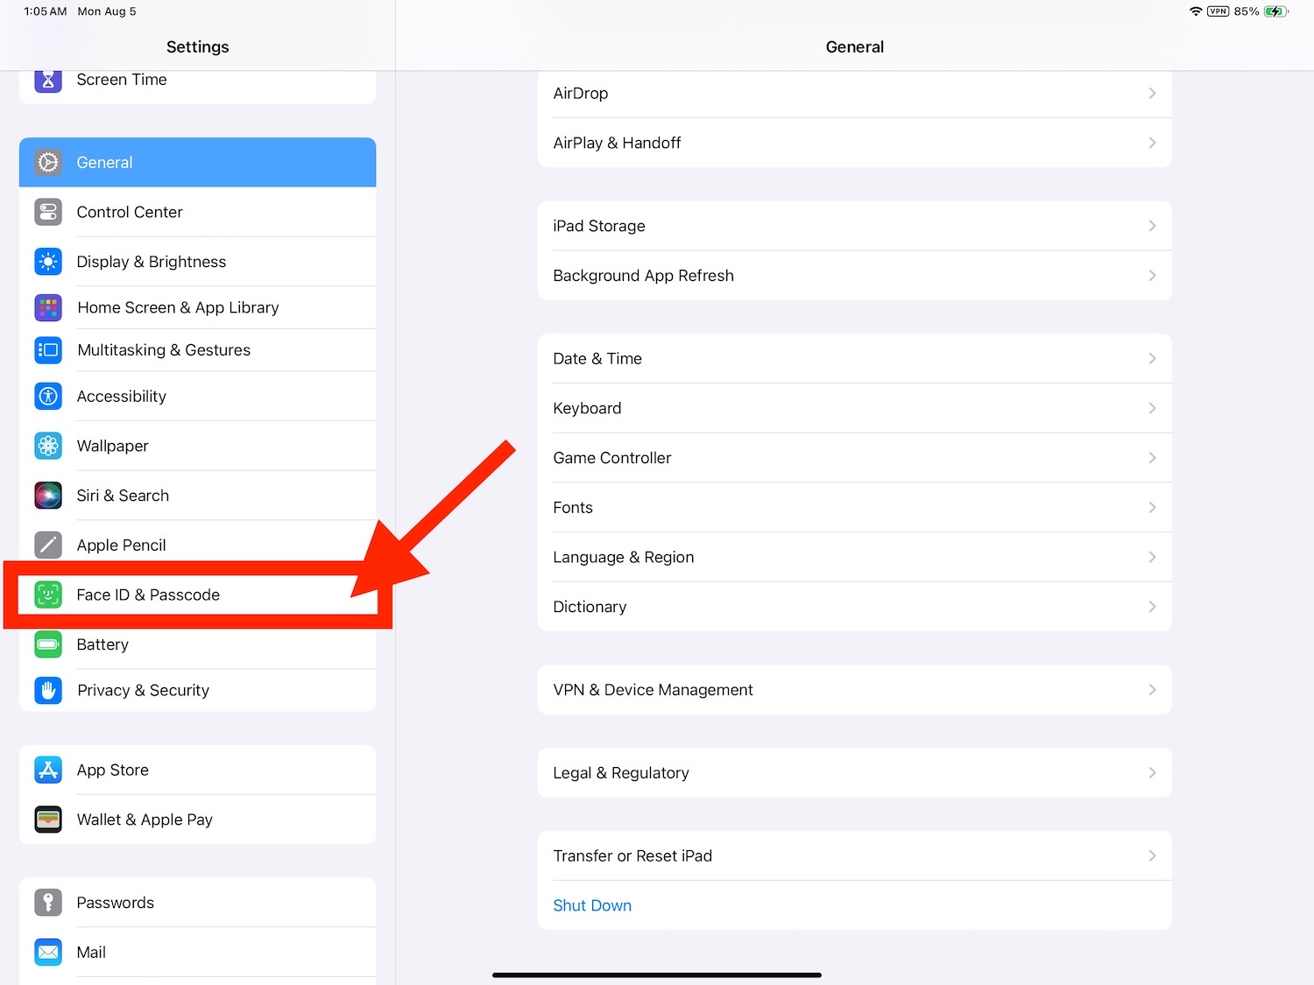Tap the 85% battery percentage

point(1247,11)
